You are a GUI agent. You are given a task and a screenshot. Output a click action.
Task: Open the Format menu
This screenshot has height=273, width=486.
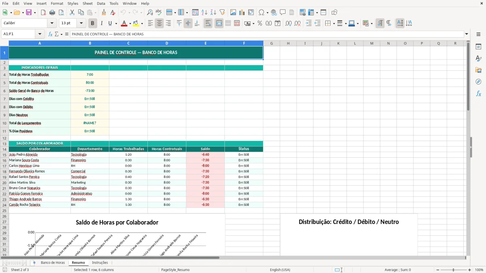(57, 3)
